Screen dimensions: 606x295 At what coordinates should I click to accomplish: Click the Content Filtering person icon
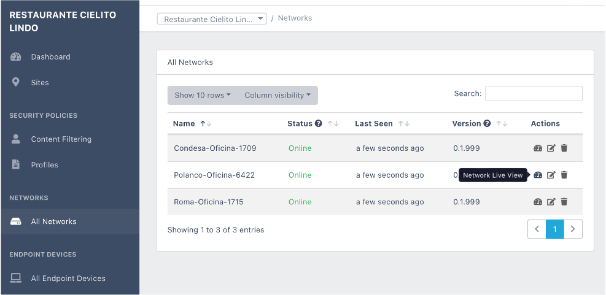15,139
